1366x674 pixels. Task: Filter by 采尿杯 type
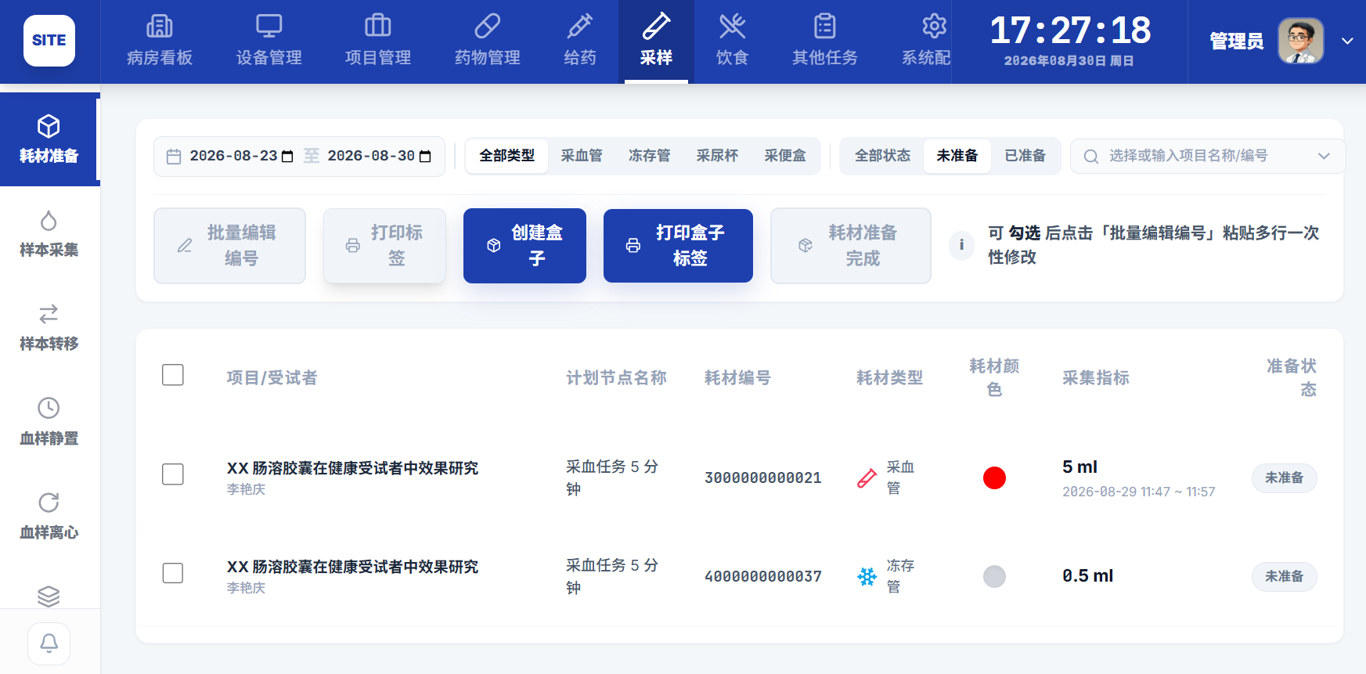pyautogui.click(x=718, y=156)
